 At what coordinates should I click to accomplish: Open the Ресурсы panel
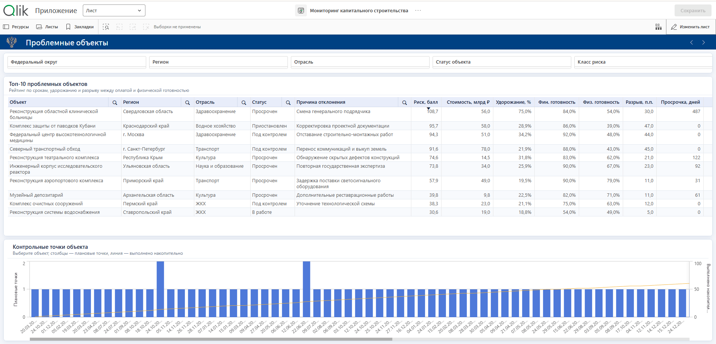(x=16, y=27)
